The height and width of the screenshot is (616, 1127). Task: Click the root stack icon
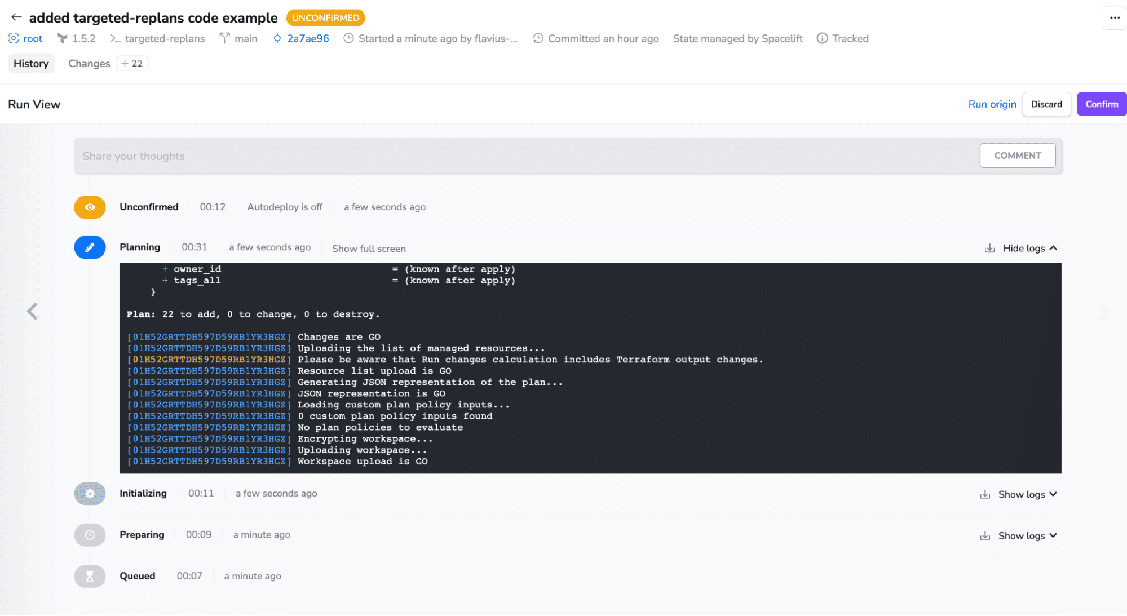tap(15, 39)
